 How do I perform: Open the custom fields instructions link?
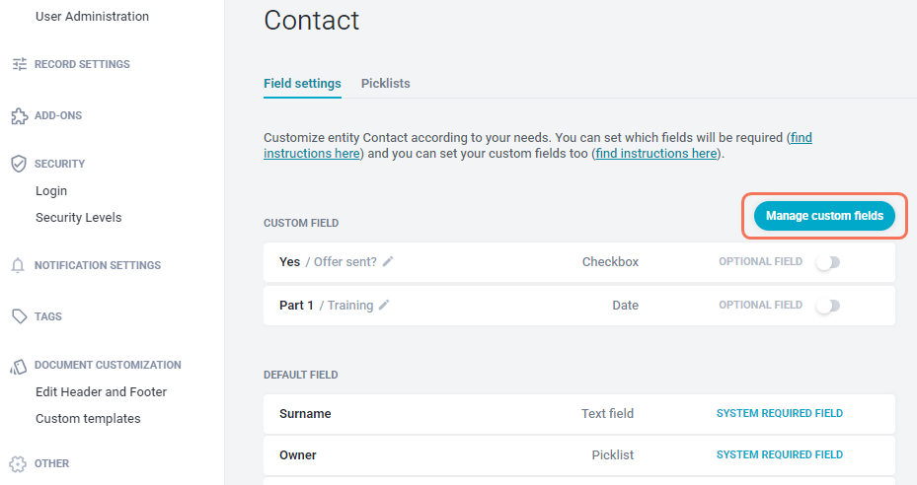tap(656, 153)
